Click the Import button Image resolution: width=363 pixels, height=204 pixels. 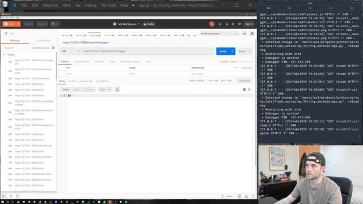click(x=28, y=24)
